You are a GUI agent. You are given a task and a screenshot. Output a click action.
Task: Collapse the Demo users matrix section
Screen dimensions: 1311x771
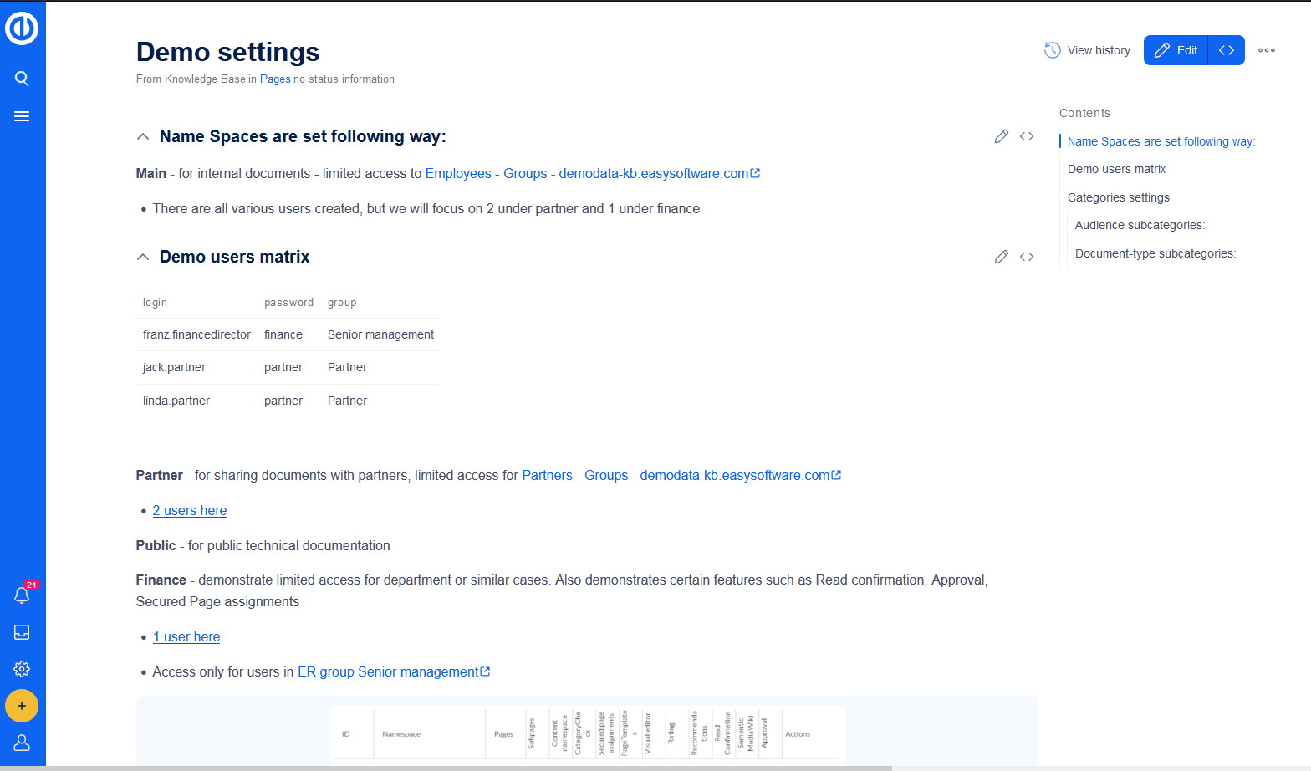pos(143,257)
